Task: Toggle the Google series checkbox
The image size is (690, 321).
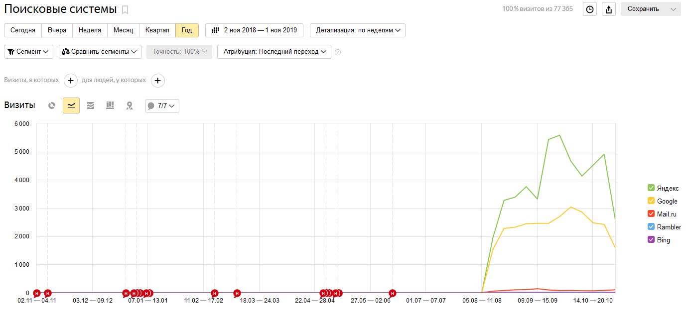Action: (651, 201)
